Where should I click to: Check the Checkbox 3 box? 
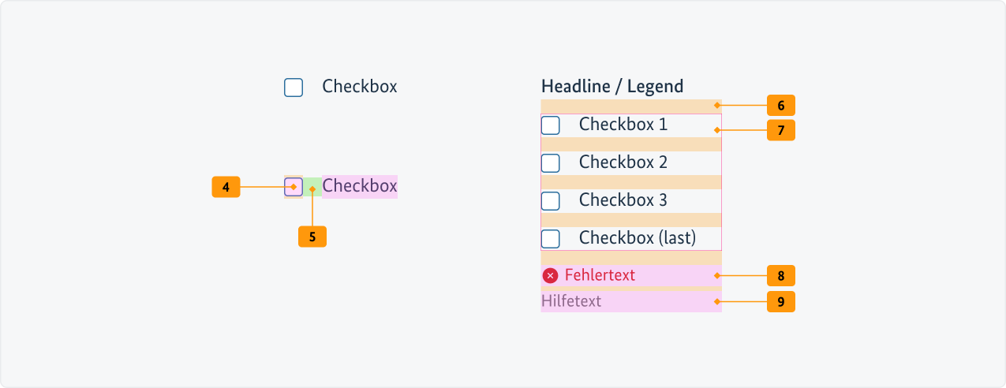(x=551, y=200)
